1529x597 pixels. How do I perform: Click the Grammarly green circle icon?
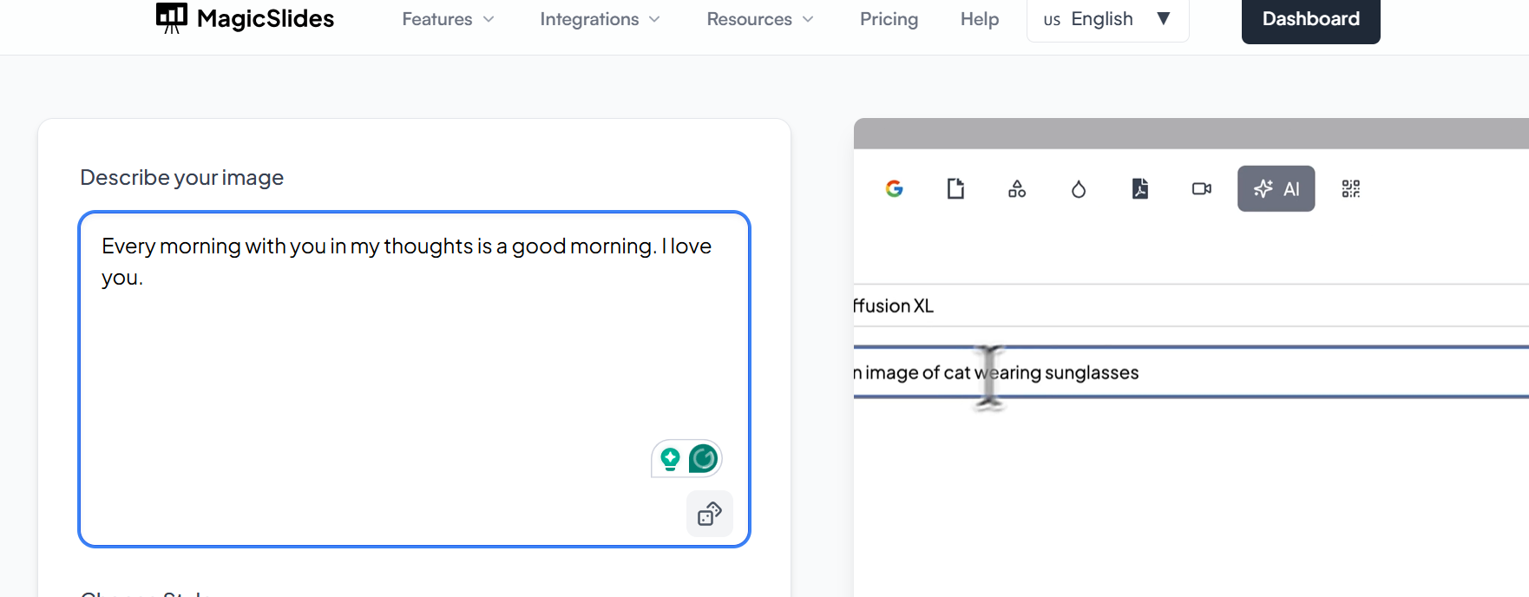tap(704, 458)
